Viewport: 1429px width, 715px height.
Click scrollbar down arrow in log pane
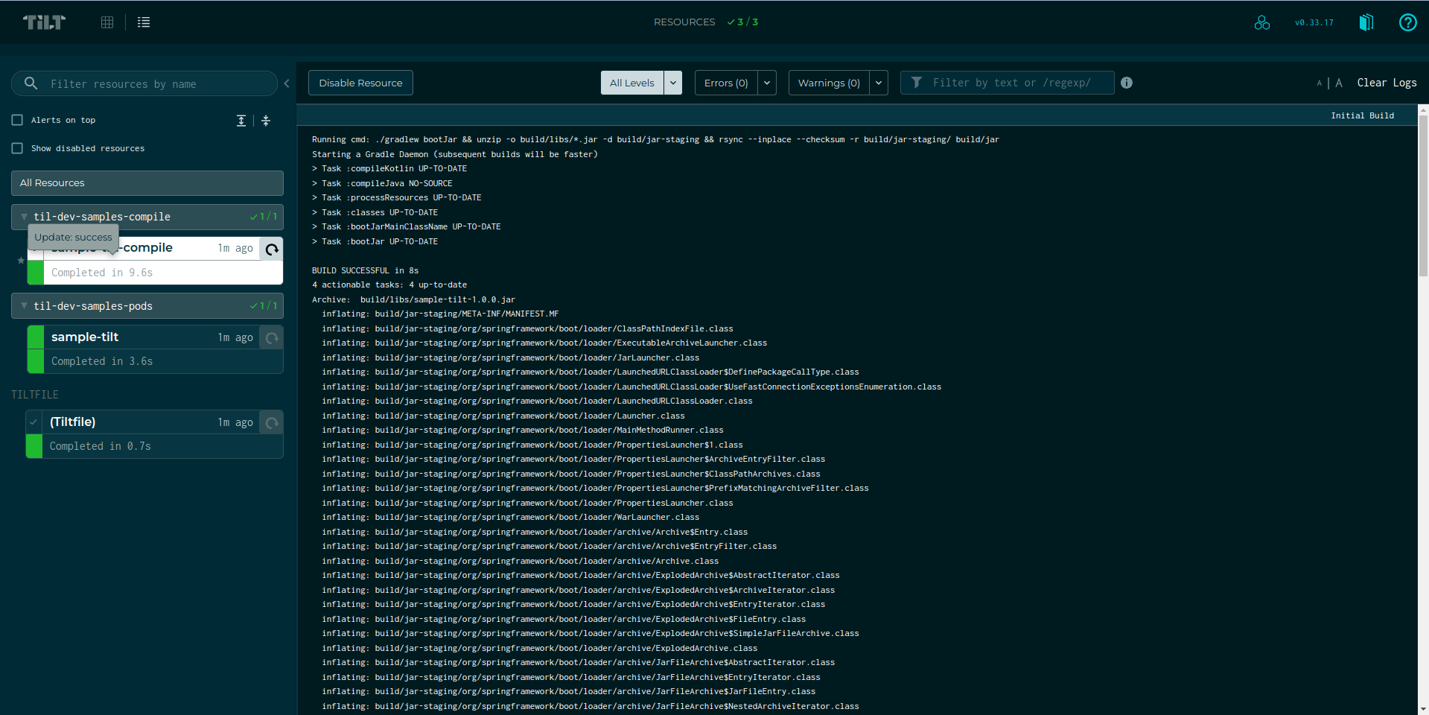point(1423,709)
